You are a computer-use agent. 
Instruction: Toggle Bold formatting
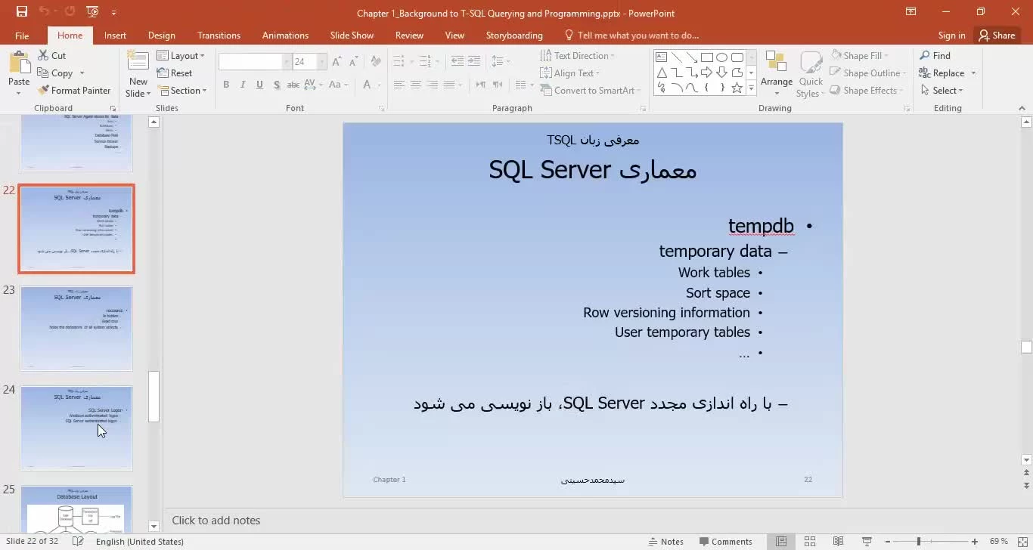pos(225,85)
